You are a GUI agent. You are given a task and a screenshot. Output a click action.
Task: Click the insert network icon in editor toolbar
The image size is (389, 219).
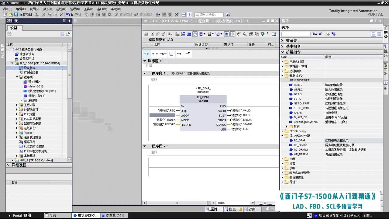tap(146, 34)
